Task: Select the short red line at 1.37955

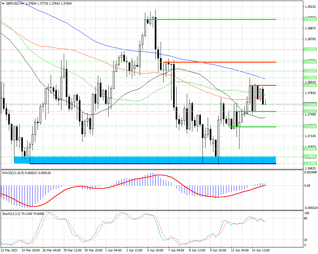Action: (263, 86)
